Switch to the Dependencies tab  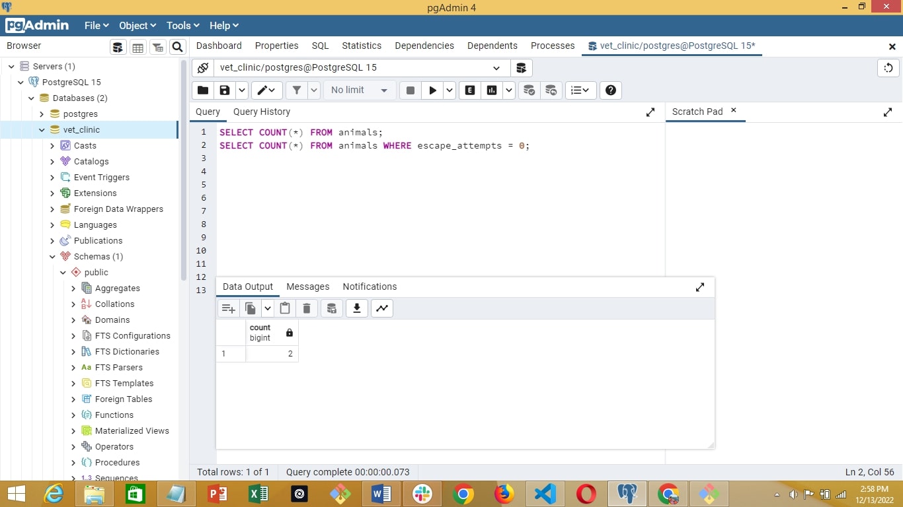coord(424,46)
